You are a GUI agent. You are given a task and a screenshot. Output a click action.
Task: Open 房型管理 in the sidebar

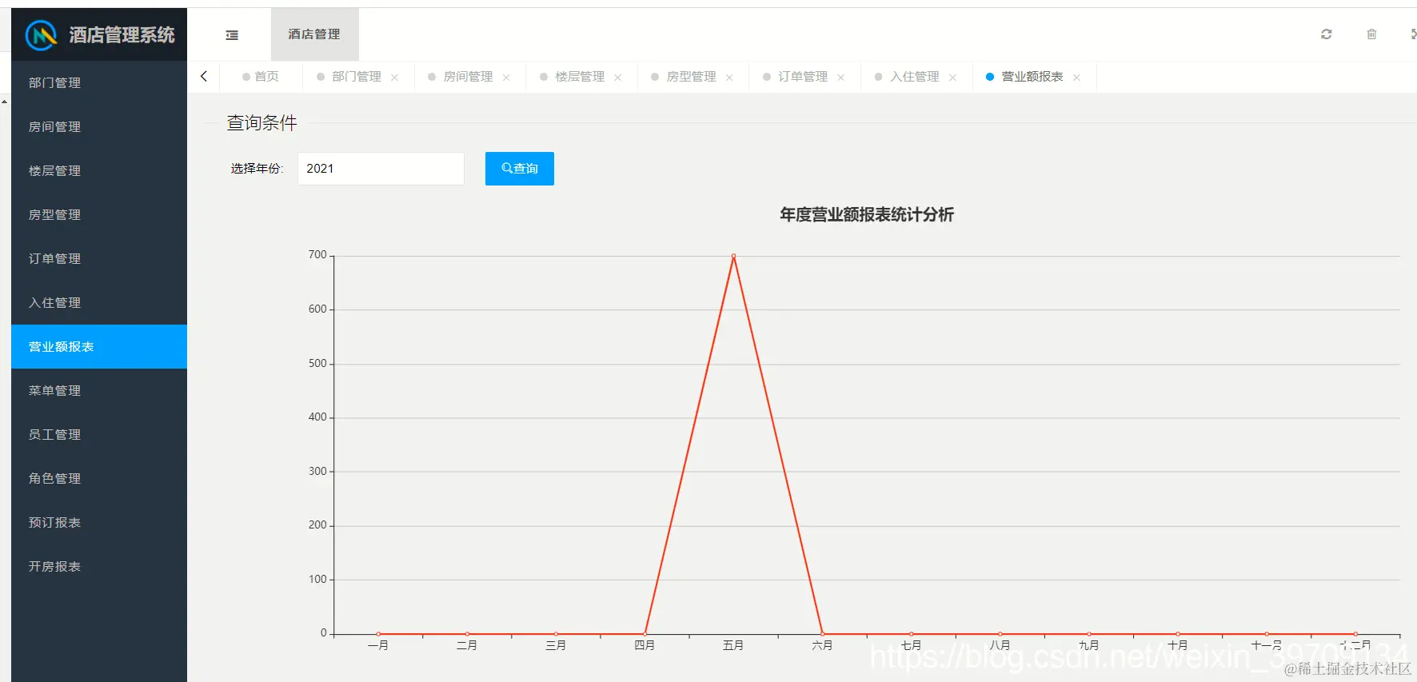click(x=99, y=214)
